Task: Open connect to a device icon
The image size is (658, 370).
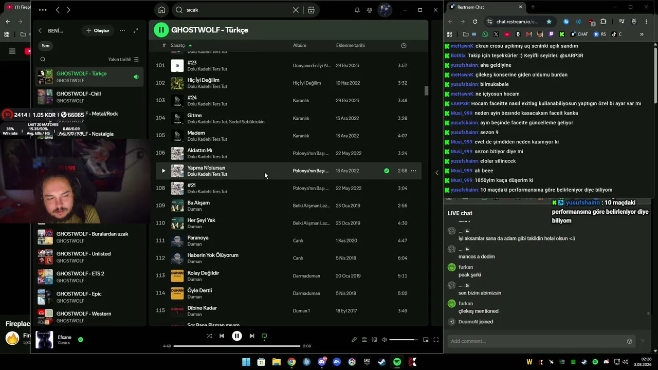Action: coord(374,340)
